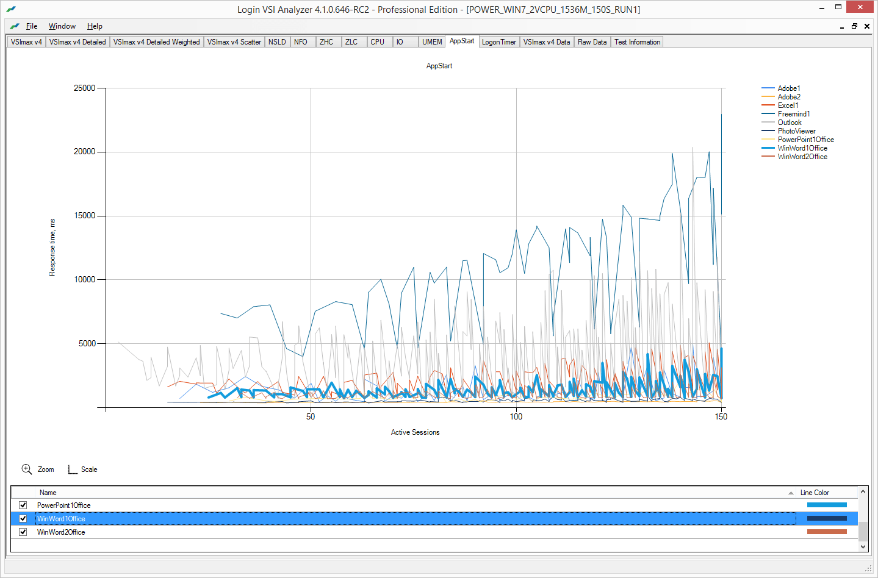Click the sort arrow in Name column header
The image size is (878, 578).
(791, 493)
